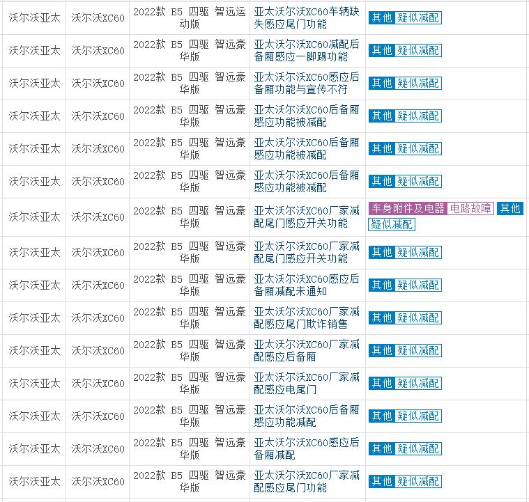Open complaint 亚太沃尔沃XC60感应后备厢功能与宣传不符
This screenshot has width=529, height=502.
pos(307,84)
